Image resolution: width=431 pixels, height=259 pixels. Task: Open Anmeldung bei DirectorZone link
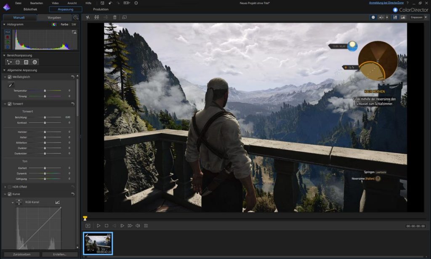coord(386,3)
